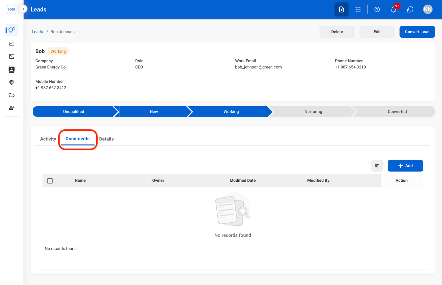Click the download file icon in header
The image size is (442, 285).
point(341,9)
